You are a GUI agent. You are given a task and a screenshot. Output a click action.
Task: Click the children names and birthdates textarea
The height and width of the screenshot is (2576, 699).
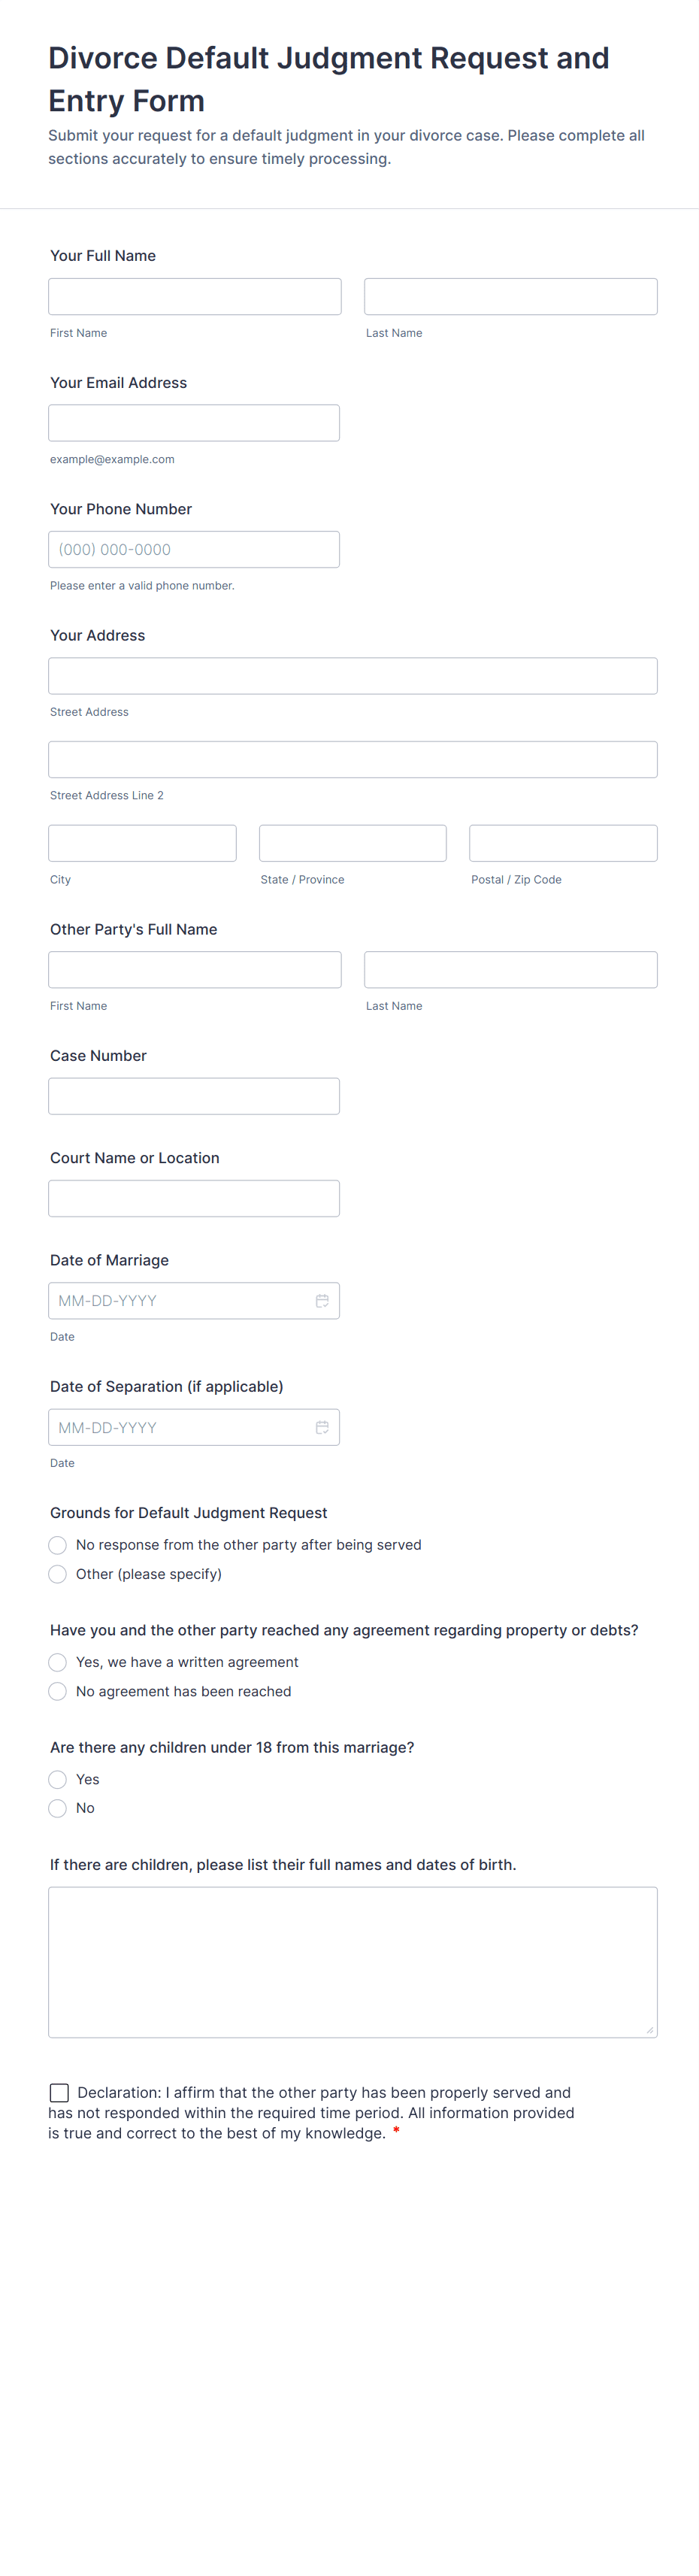pyautogui.click(x=352, y=1962)
